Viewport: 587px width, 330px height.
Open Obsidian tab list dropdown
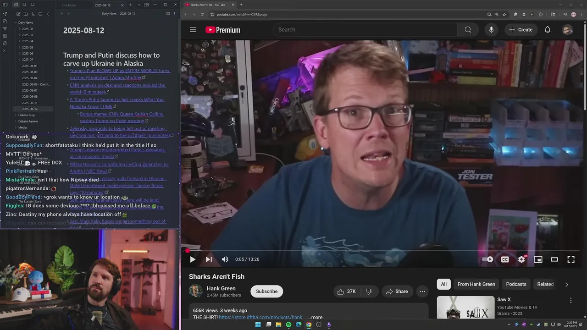[x=138, y=5]
